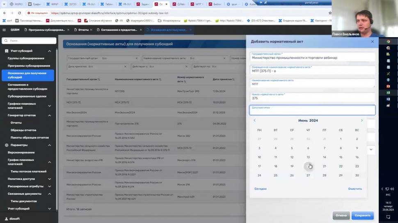Open Excel from the Windows taskbar
398x223 pixels.
388,92
